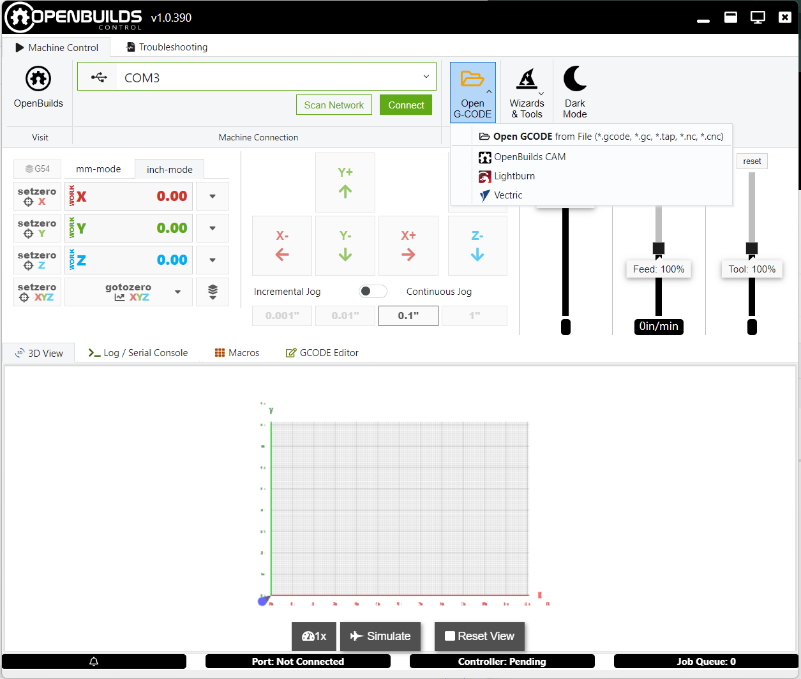Image resolution: width=801 pixels, height=679 pixels.
Task: Expand the gotozero XYZ dropdown
Action: point(177,292)
